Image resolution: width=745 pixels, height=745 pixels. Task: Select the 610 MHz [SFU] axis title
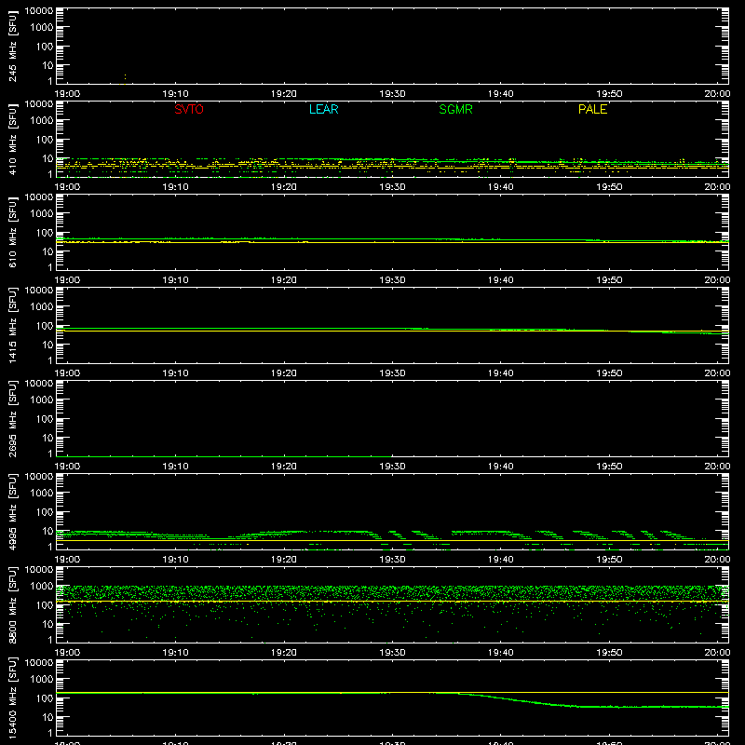click(x=12, y=232)
